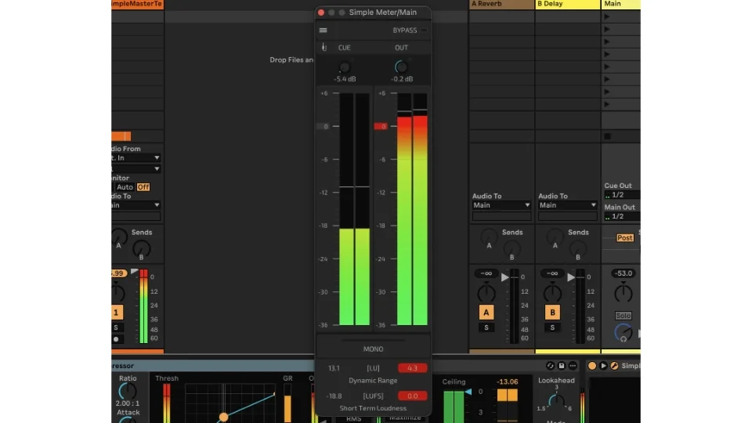Screen dimensions: 752x423
Task: Set Monitor to Auto
Action: [125, 187]
